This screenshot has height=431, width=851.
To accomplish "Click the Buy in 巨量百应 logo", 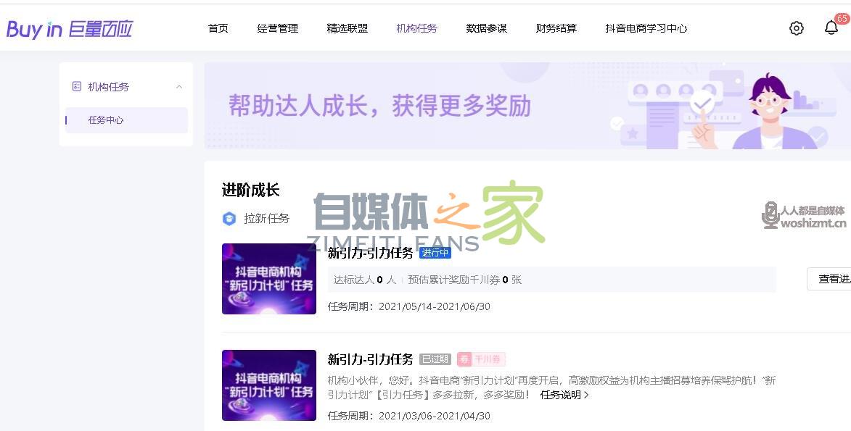I will [70, 29].
